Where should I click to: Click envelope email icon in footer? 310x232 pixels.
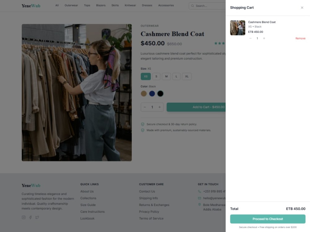(x=199, y=198)
